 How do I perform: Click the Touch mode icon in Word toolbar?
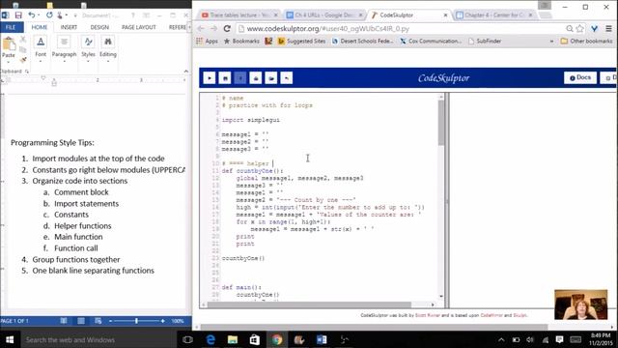pyautogui.click(x=60, y=15)
